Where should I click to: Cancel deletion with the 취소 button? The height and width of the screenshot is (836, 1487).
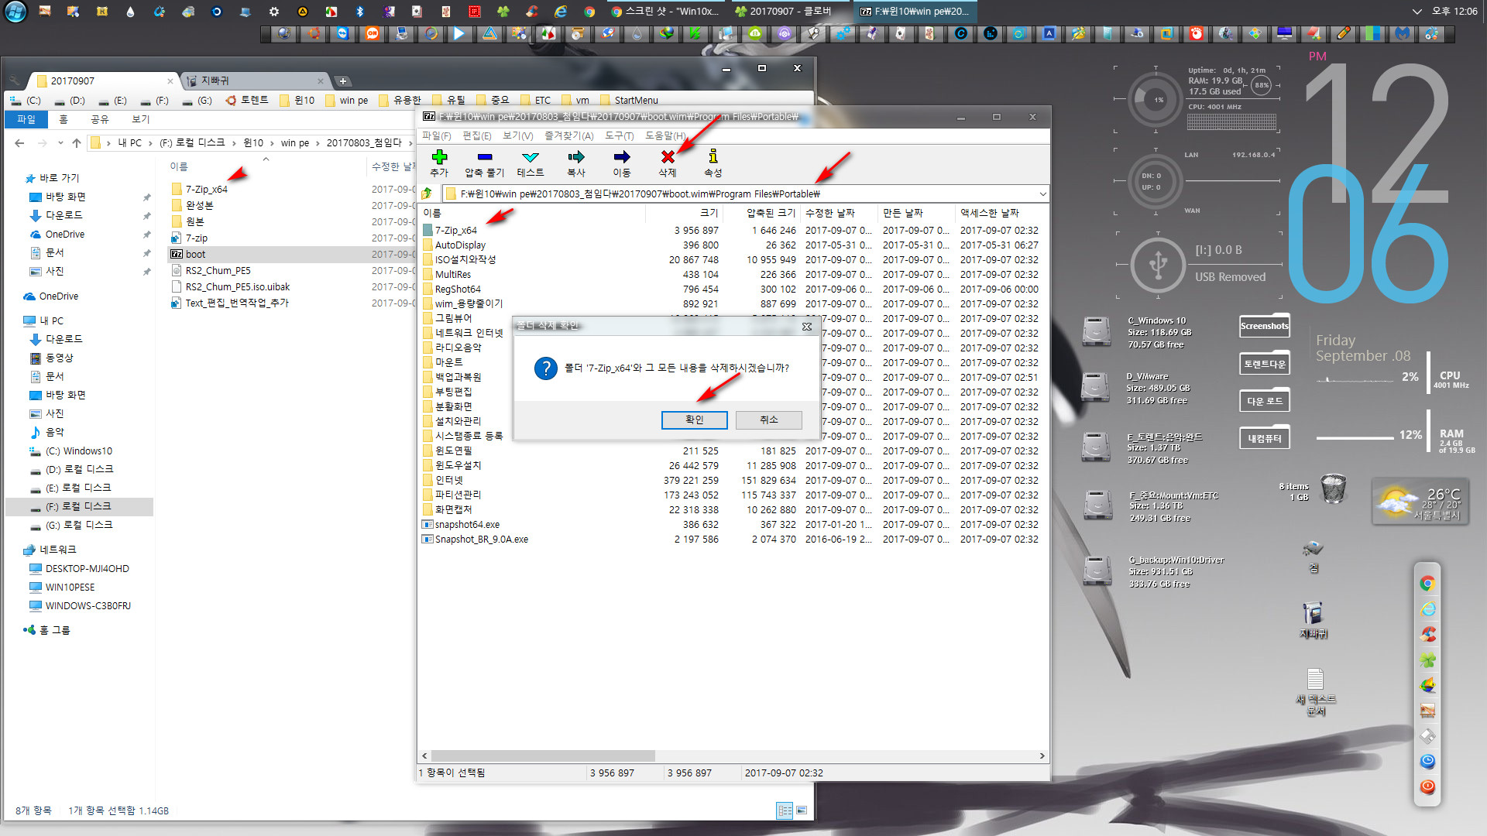tap(768, 420)
